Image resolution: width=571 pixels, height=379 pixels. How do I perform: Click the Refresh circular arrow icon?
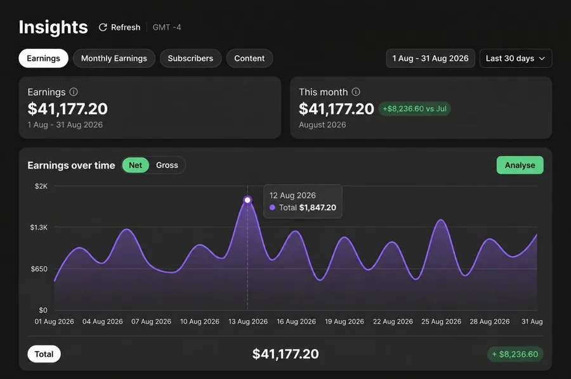103,27
